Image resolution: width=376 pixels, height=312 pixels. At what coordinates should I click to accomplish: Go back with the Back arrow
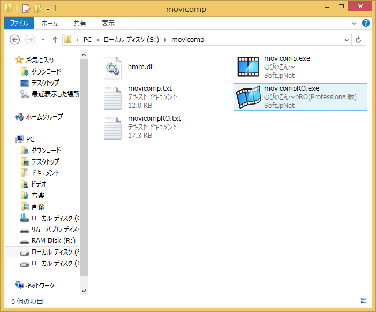point(14,40)
